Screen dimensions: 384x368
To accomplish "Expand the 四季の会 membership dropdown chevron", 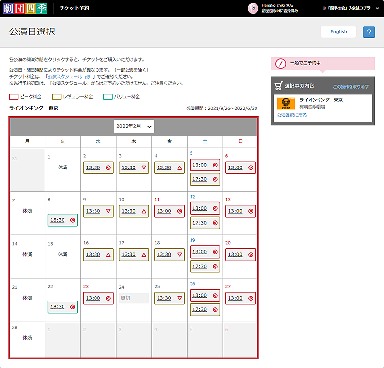I will pos(377,8).
